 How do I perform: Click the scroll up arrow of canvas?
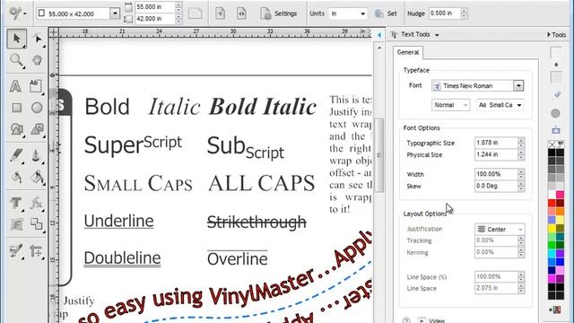(x=379, y=48)
